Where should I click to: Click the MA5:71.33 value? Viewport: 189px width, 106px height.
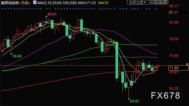point(87,3)
